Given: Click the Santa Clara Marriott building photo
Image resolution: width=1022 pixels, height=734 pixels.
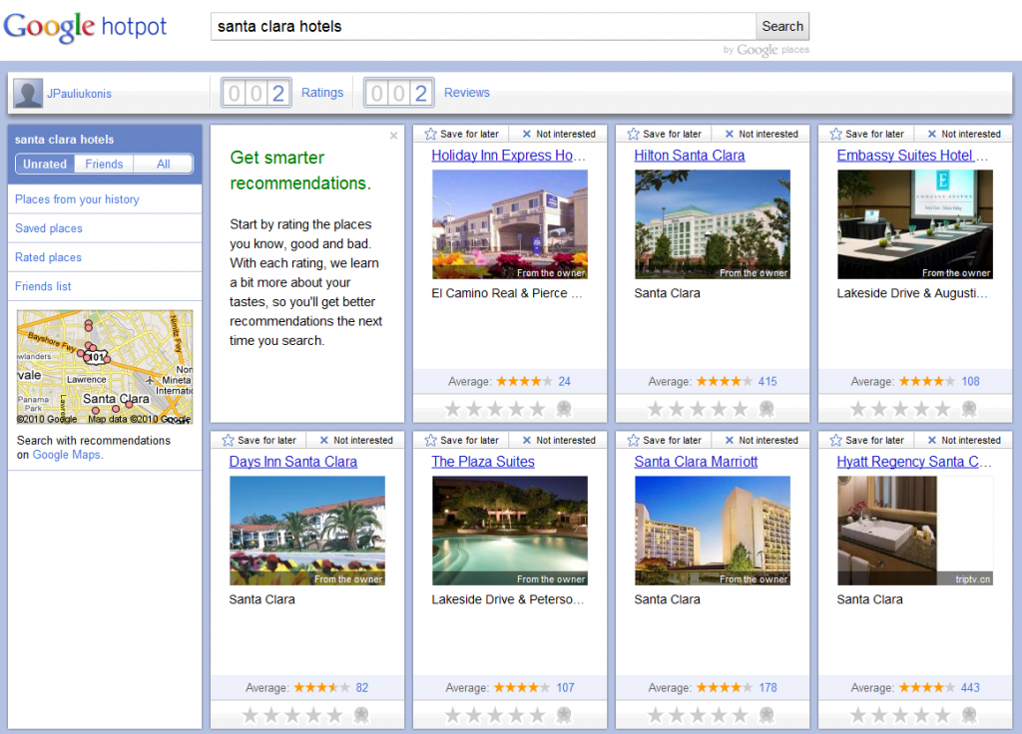Looking at the screenshot, I should pos(713,531).
